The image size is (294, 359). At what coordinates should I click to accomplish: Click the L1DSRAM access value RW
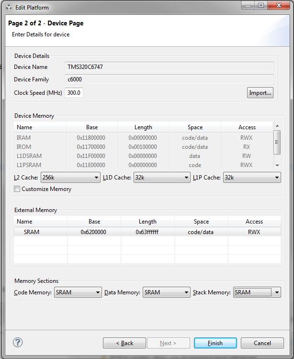[247, 156]
